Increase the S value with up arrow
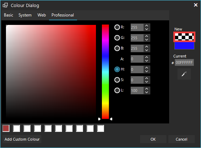 [147, 78]
